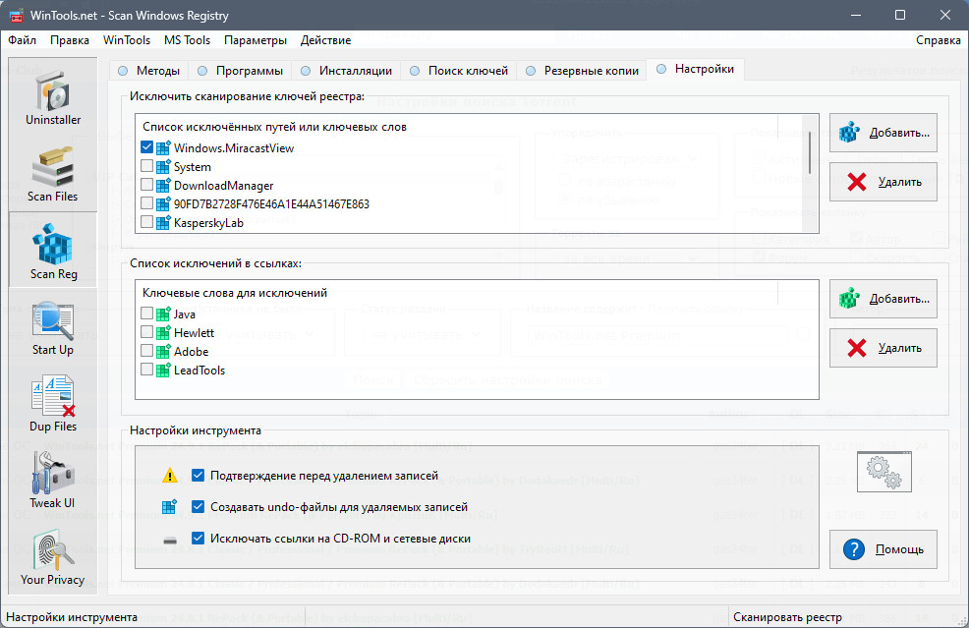This screenshot has width=969, height=628.
Task: Click the registry icon beside DownloadManager
Action: [x=163, y=185]
